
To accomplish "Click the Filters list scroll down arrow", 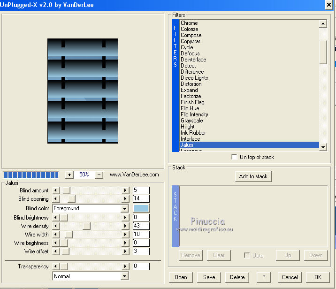I will coord(323,147).
